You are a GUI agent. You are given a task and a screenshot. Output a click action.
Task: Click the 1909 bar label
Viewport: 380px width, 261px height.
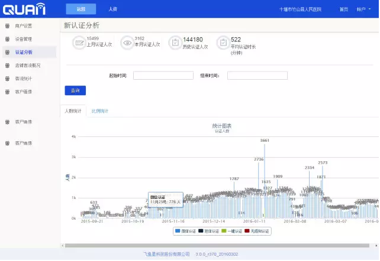[x=278, y=177]
